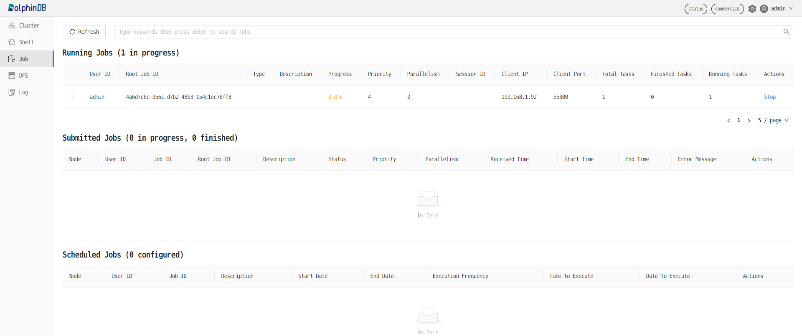Click the DolphinDB logo
Screen dimensions: 802x336
(27, 8)
